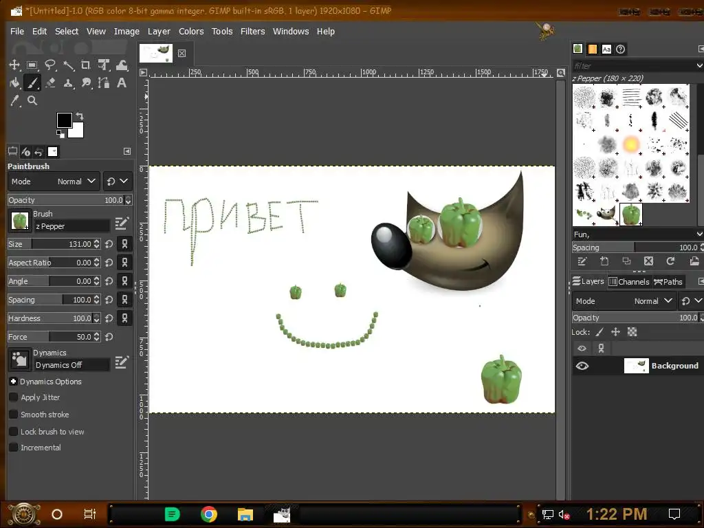
Task: Click the refresh brushes icon
Action: coord(670,261)
